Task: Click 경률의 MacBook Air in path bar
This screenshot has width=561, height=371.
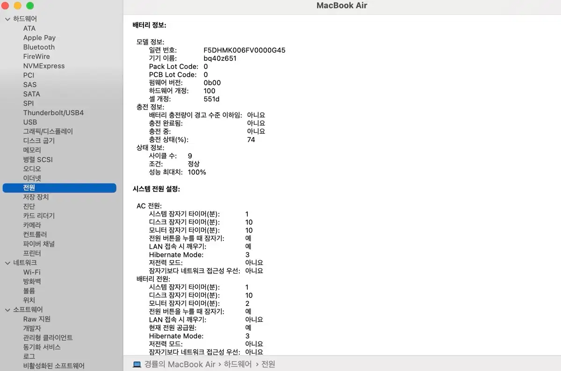Action: [x=180, y=364]
